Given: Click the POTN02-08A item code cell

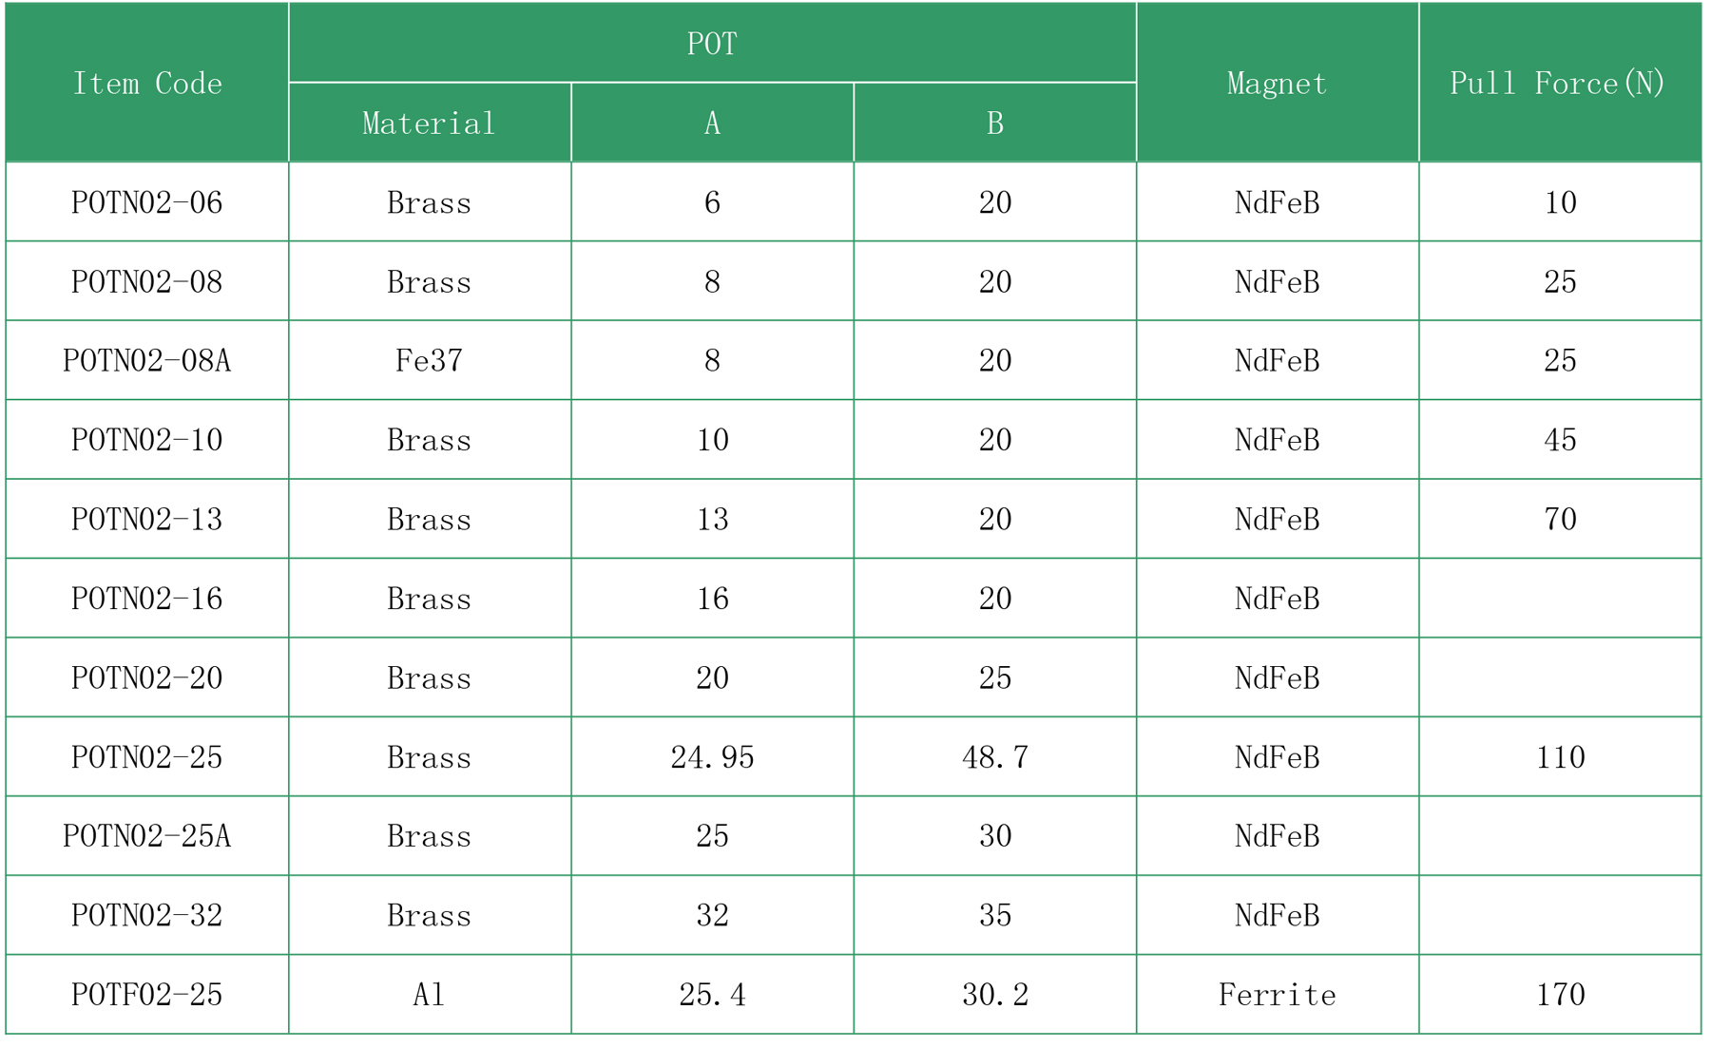Looking at the screenshot, I should (147, 361).
